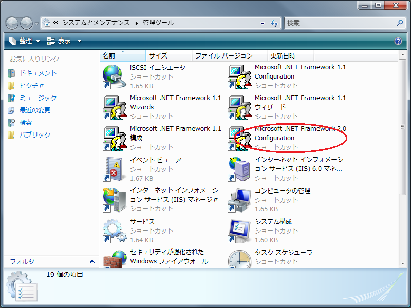
Task: Click the help question mark icon
Action: pos(398,41)
